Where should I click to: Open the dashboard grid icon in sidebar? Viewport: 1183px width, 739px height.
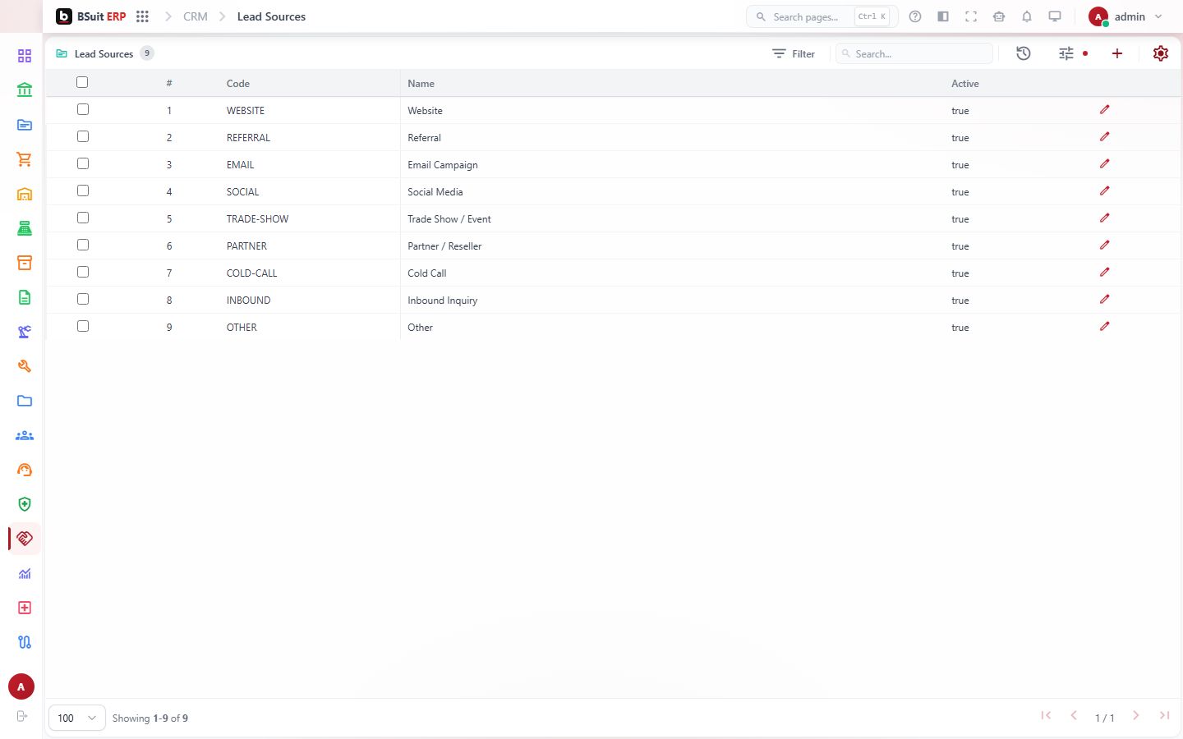[x=25, y=56]
